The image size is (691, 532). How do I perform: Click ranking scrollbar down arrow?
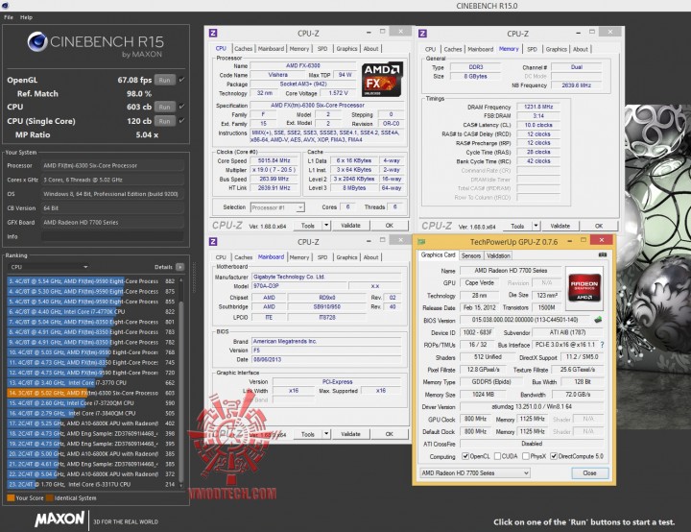(x=180, y=485)
